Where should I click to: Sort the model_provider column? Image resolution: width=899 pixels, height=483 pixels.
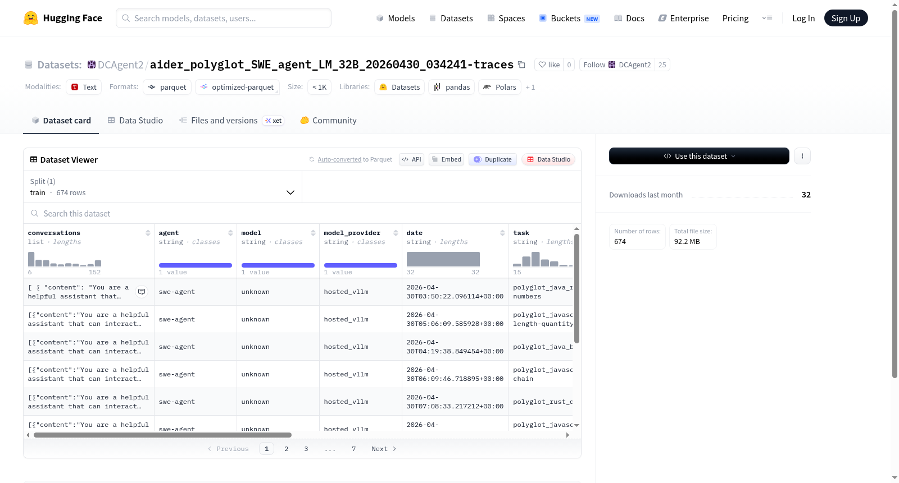pyautogui.click(x=396, y=233)
